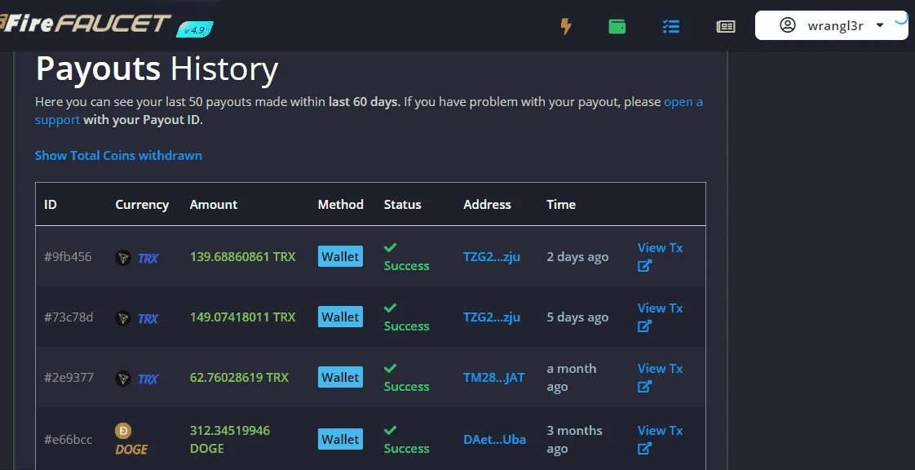Open the tasks checklist icon

point(671,26)
